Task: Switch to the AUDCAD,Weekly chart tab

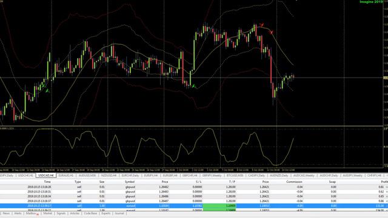Action: 304,176
